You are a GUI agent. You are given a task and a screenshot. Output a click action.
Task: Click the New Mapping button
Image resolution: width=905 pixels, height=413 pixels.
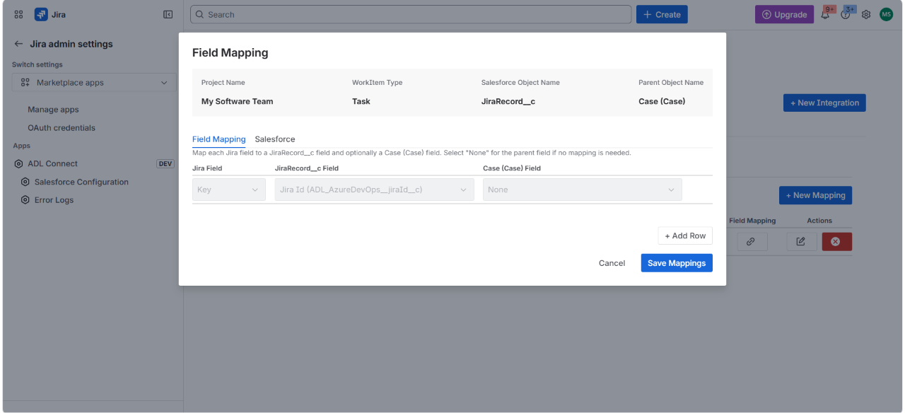[815, 195]
